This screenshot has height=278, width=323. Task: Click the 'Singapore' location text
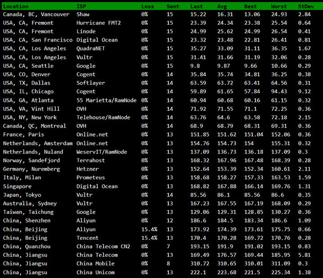click(17, 187)
